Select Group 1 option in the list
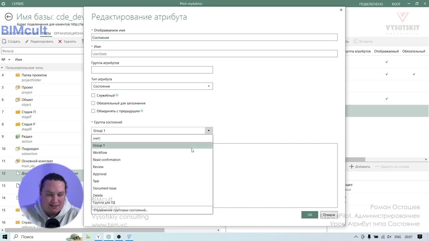429x241 pixels. pos(152,145)
